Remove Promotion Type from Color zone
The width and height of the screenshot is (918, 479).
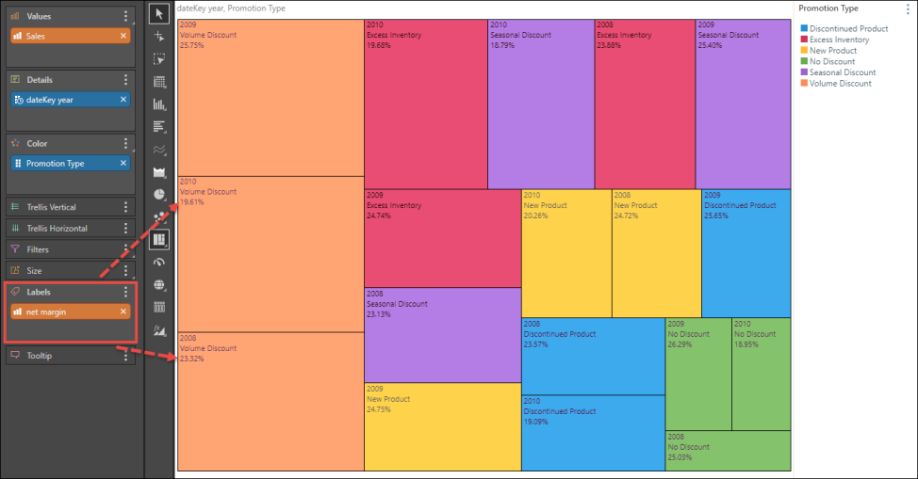(123, 164)
